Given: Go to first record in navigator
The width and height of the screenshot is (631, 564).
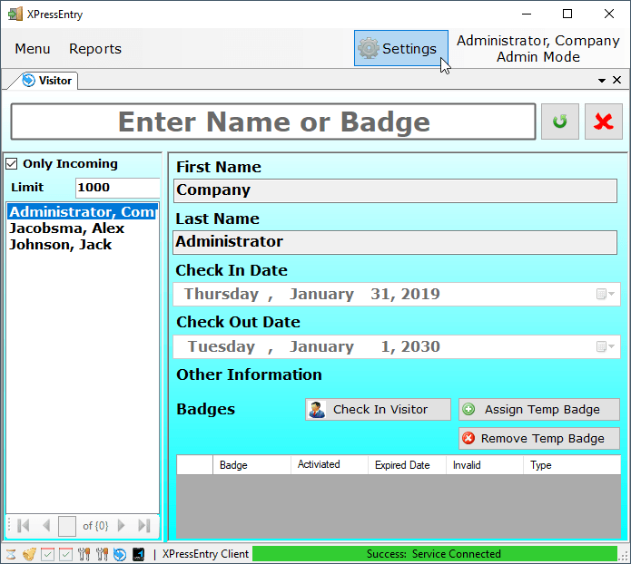Looking at the screenshot, I should tap(24, 525).
